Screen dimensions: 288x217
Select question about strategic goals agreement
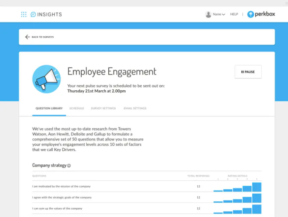(62, 197)
